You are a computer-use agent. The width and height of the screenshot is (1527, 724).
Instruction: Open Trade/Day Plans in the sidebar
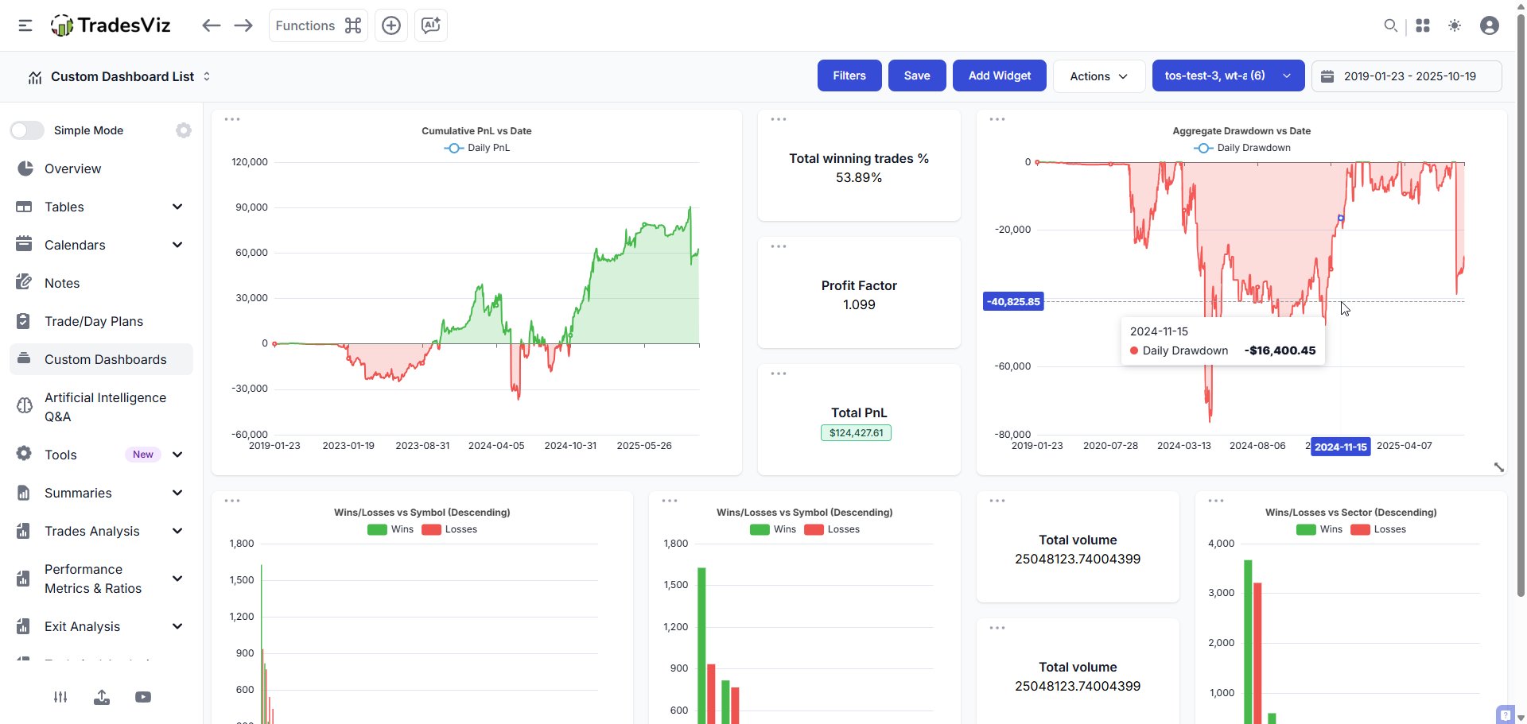(x=102, y=321)
